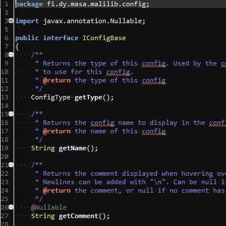Expand the folded import section

click(x=11, y=21)
